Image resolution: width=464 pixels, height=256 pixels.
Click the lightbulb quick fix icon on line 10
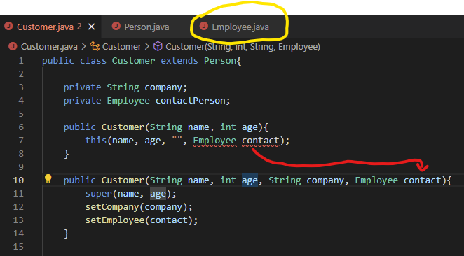click(x=48, y=179)
